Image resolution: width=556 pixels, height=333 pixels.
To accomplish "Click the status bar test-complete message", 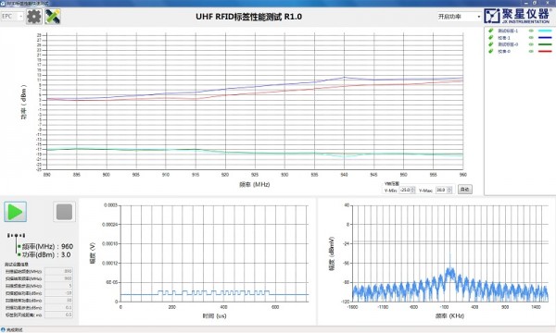I will (x=15, y=330).
